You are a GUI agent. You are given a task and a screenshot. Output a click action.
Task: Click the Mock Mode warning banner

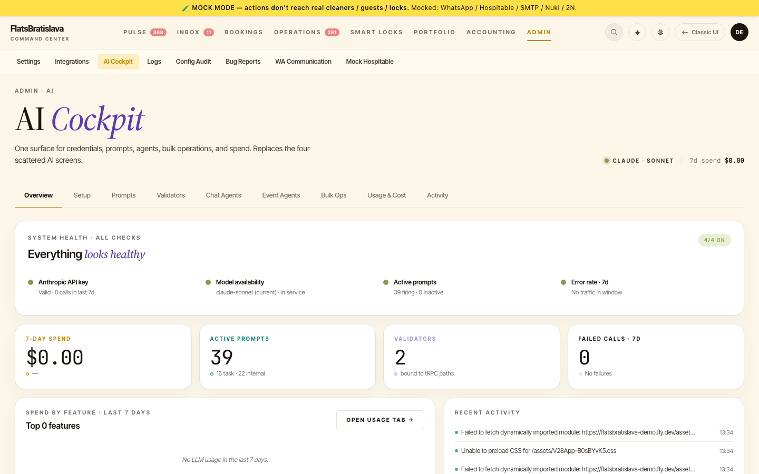(x=379, y=8)
